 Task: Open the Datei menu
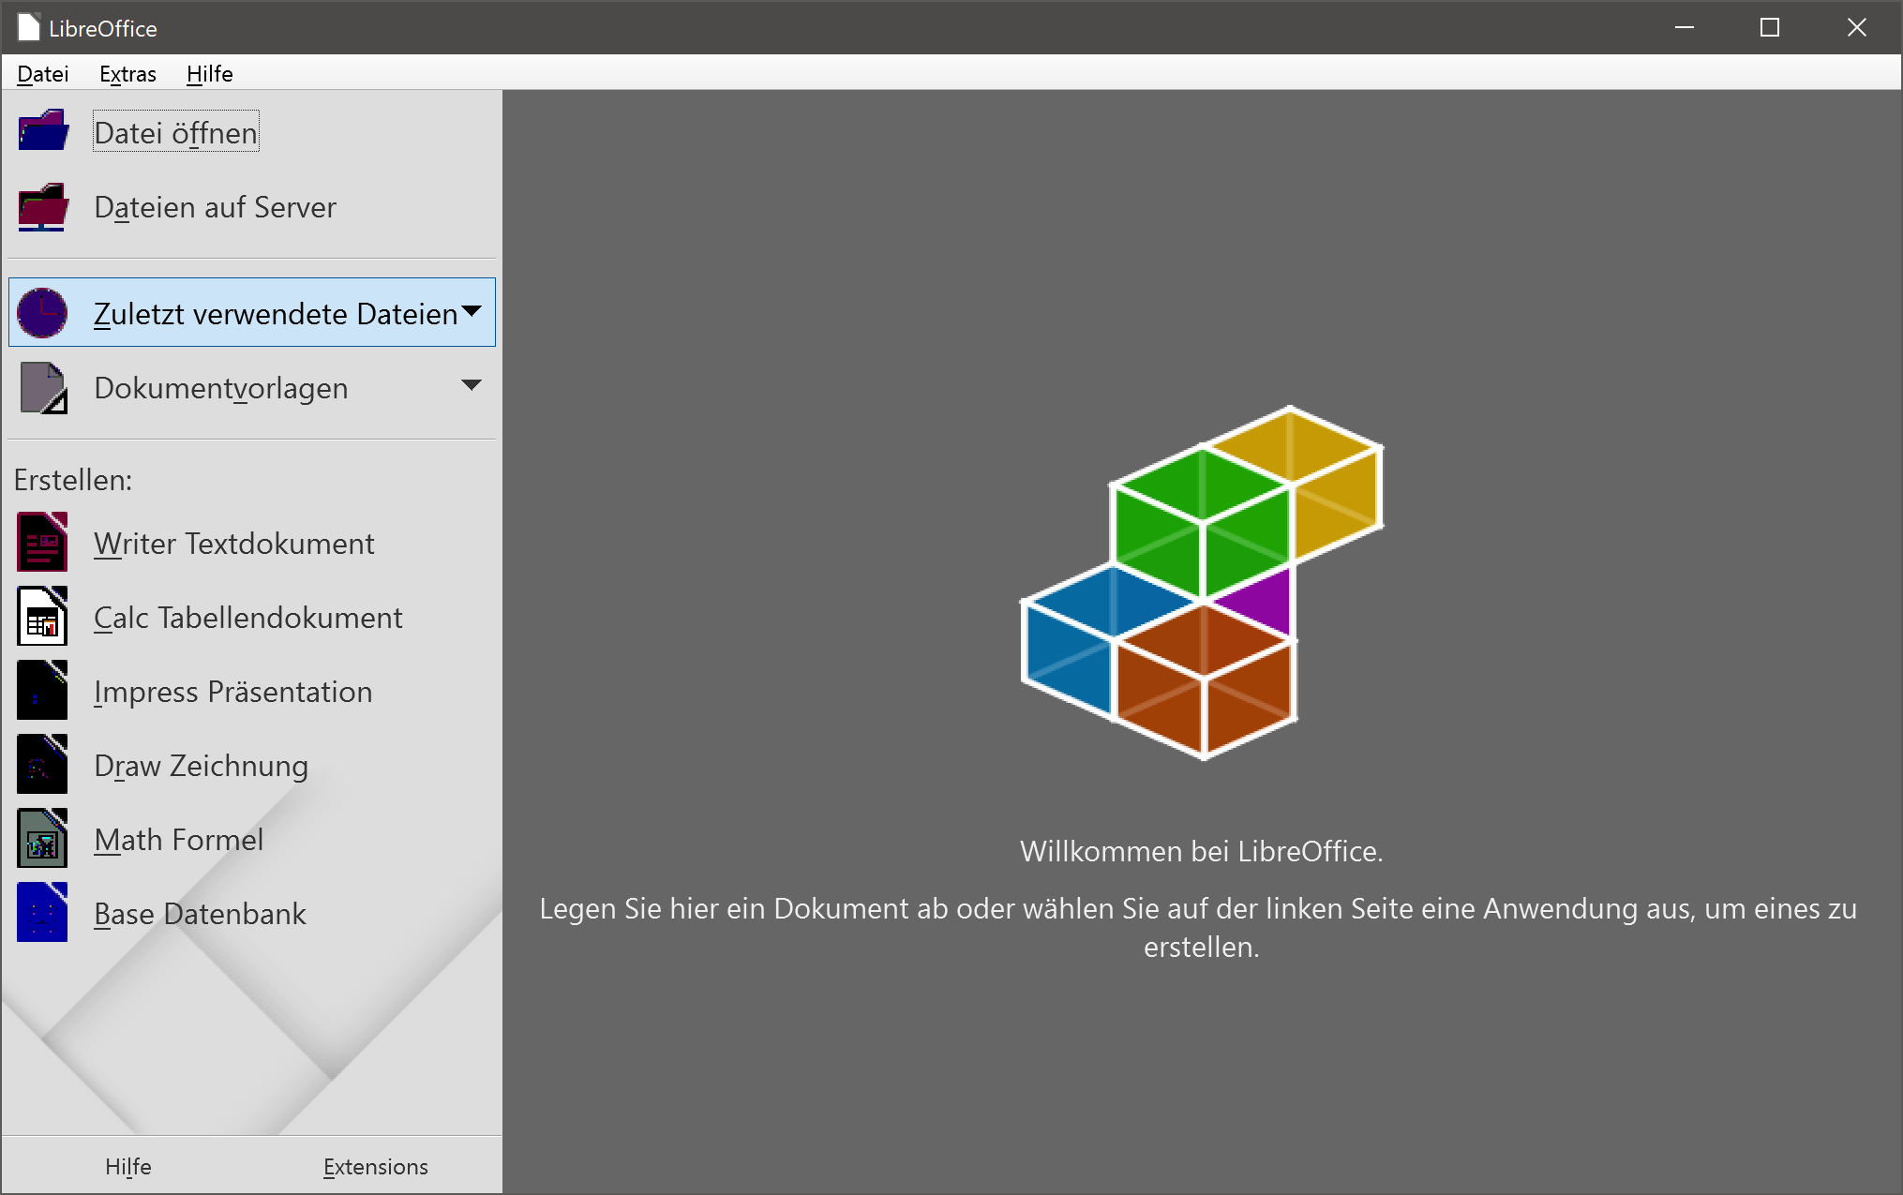[x=43, y=74]
